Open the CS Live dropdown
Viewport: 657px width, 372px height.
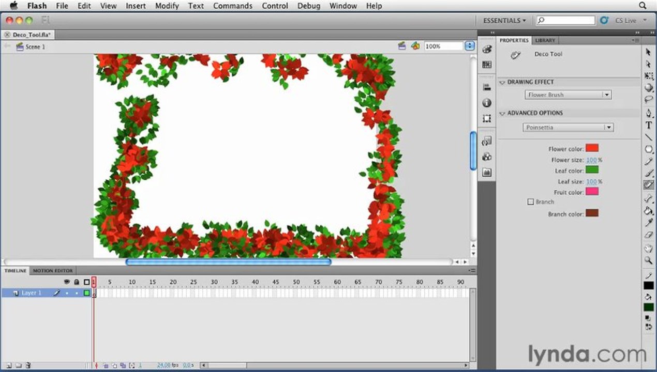click(x=631, y=21)
